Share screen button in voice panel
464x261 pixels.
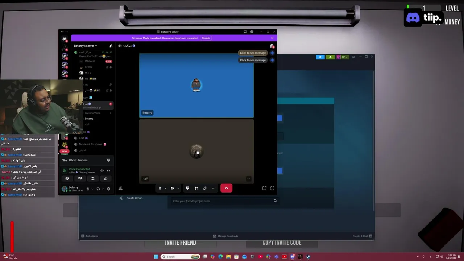click(80, 178)
